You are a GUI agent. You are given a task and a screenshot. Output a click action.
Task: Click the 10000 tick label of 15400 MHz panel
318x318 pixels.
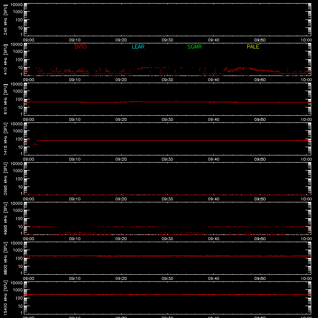pyautogui.click(x=17, y=283)
